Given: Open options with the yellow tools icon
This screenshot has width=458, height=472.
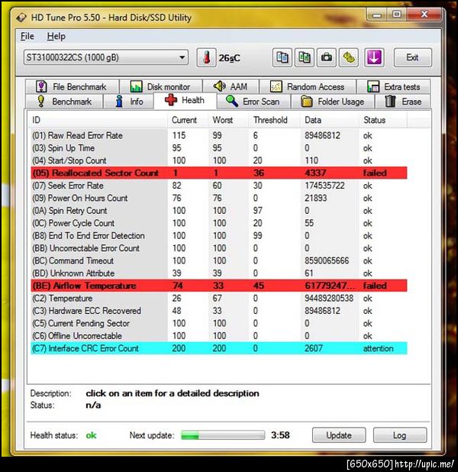Looking at the screenshot, I should (349, 57).
